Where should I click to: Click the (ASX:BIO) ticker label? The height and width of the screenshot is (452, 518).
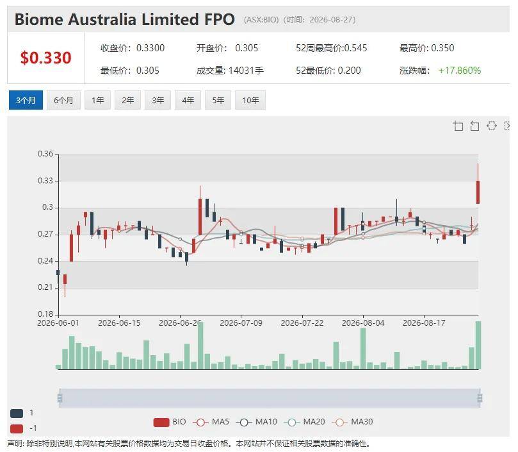pos(261,20)
